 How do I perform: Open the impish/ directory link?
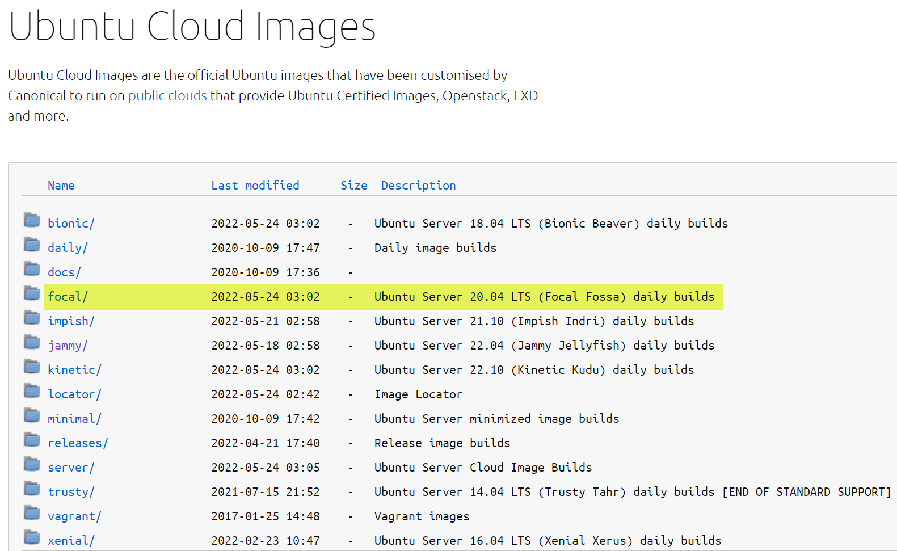71,321
